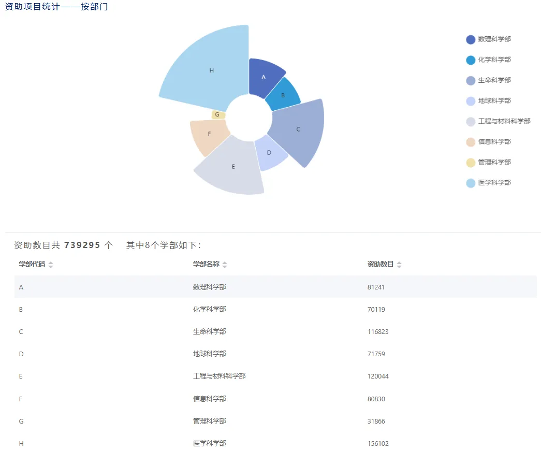Select segment A in the pie chart

264,77
